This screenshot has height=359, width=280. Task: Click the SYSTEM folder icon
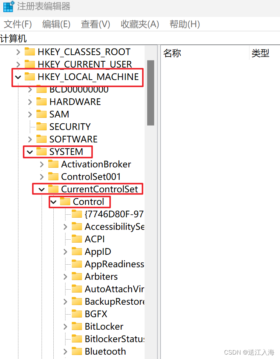tap(42, 151)
